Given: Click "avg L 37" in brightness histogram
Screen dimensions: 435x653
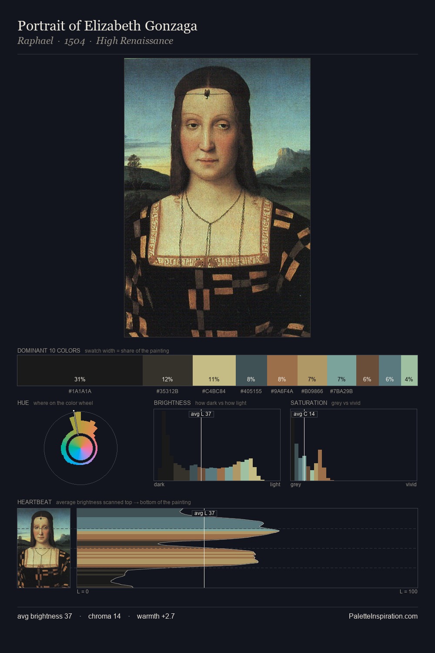Looking at the screenshot, I should pyautogui.click(x=201, y=414).
